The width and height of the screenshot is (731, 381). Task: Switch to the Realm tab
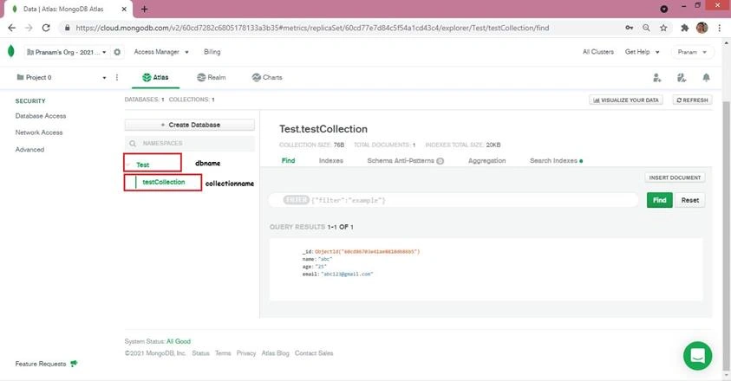[212, 77]
